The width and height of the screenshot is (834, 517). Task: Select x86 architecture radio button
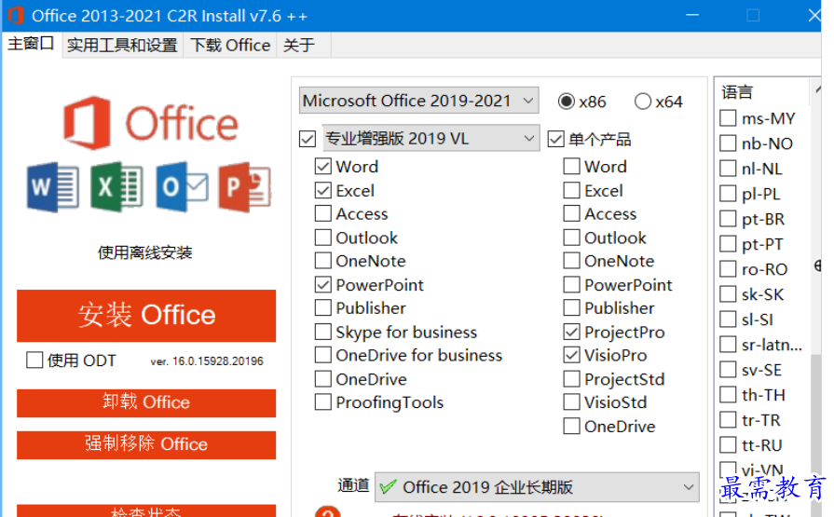566,101
